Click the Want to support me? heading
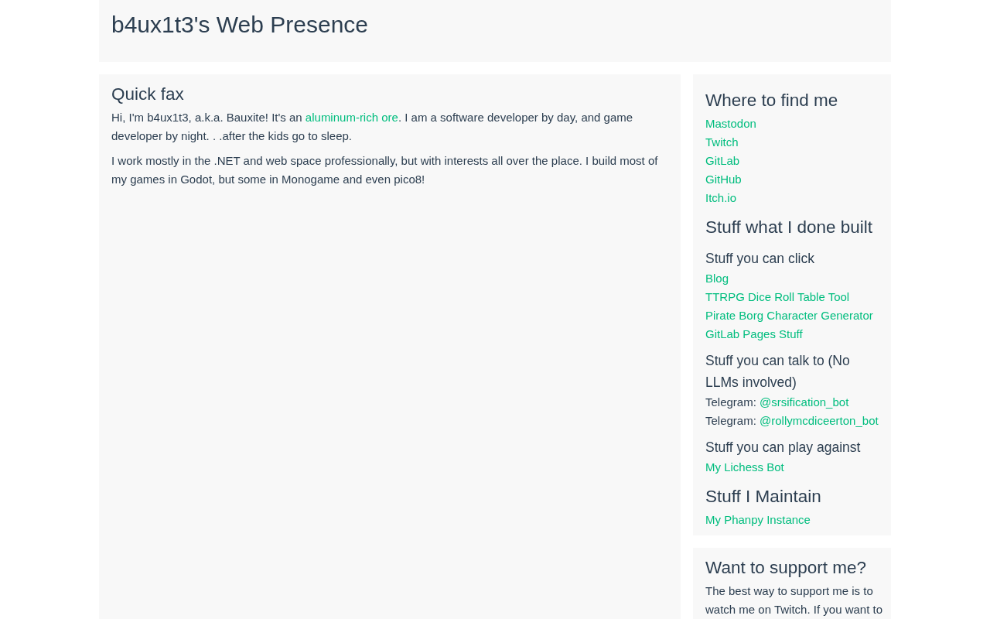Image resolution: width=990 pixels, height=619 pixels. (785, 568)
